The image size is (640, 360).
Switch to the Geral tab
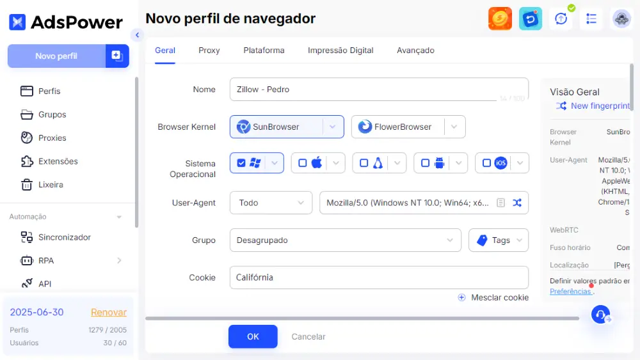[x=165, y=50]
